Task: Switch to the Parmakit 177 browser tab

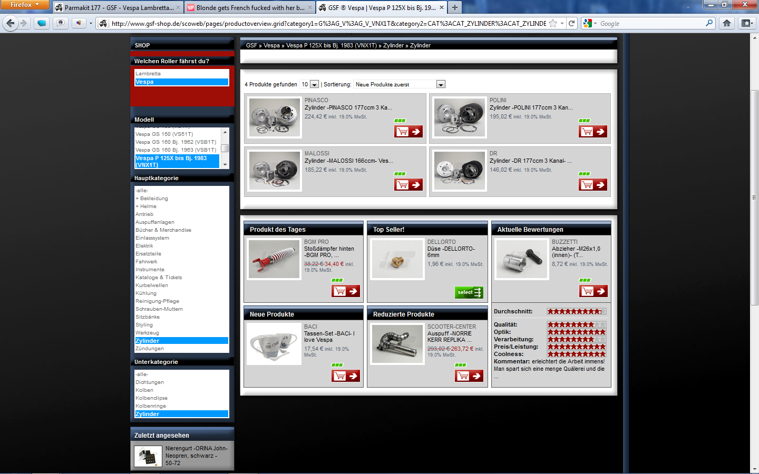Action: click(118, 7)
